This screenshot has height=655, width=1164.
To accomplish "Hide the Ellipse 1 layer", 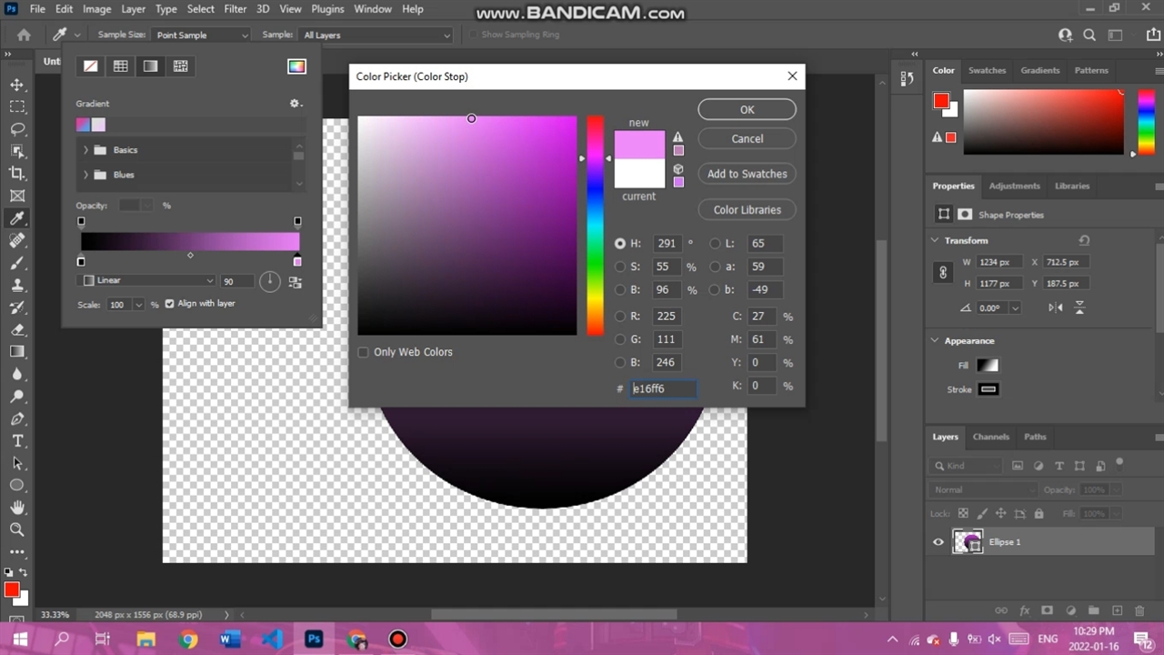I will [938, 542].
